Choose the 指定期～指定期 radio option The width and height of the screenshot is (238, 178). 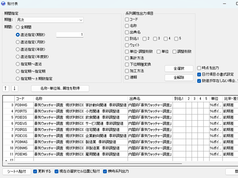pyautogui.click(x=18, y=71)
